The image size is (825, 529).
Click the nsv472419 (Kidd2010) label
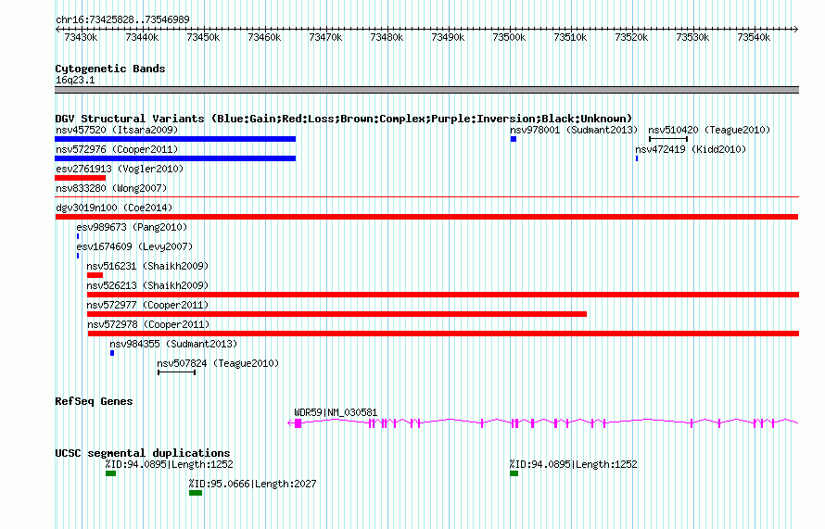click(x=691, y=149)
